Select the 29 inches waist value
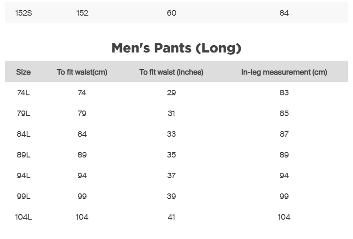 pyautogui.click(x=171, y=93)
